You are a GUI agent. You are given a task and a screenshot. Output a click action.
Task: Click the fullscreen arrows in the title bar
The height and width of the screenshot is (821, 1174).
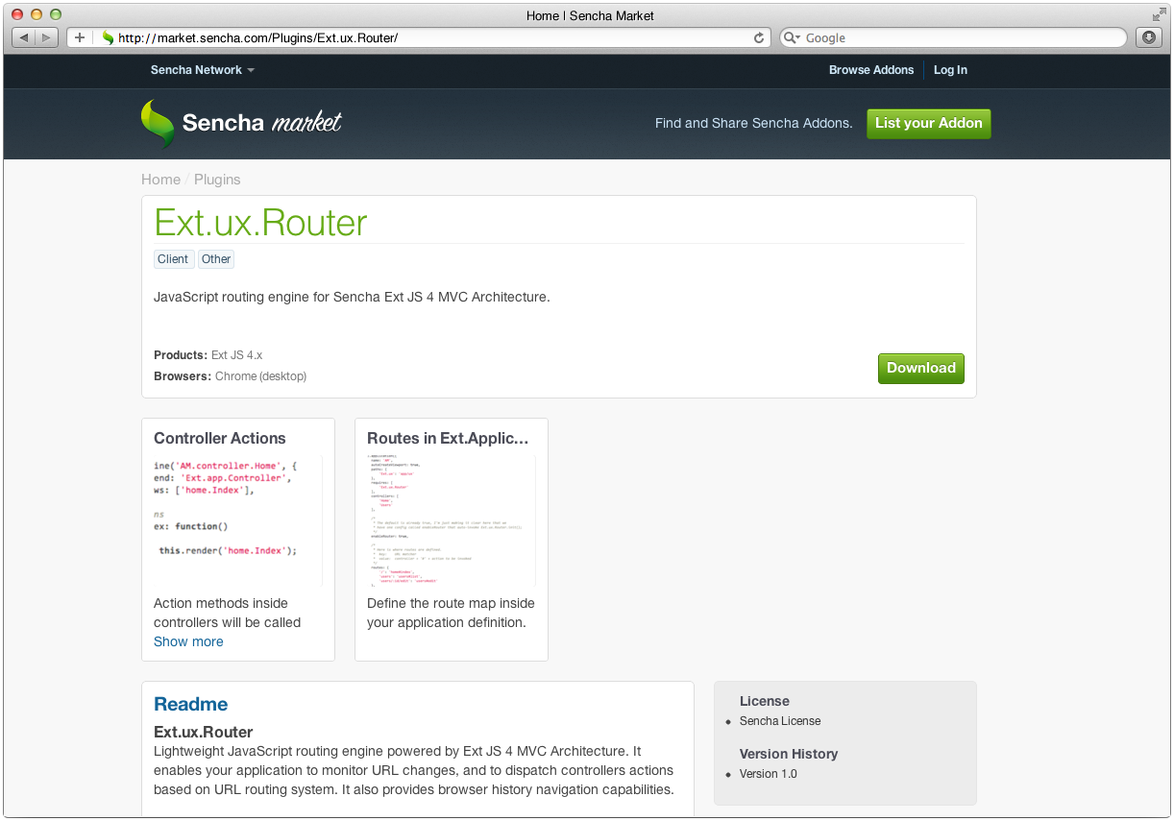point(1159,14)
